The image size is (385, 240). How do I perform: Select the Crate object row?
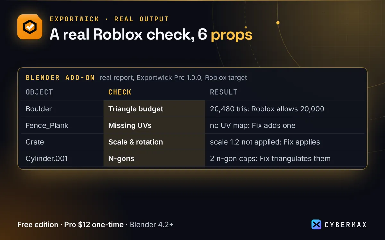193,142
